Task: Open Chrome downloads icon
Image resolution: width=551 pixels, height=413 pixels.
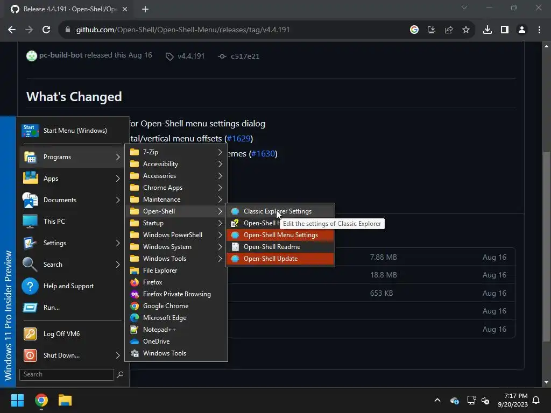Action: coord(488,30)
